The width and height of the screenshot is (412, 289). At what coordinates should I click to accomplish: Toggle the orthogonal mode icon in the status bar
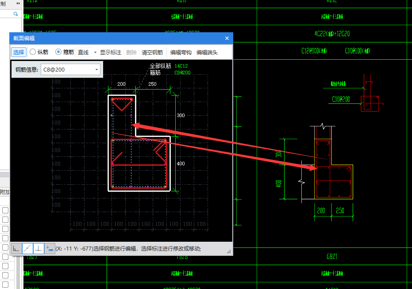click(x=16, y=248)
